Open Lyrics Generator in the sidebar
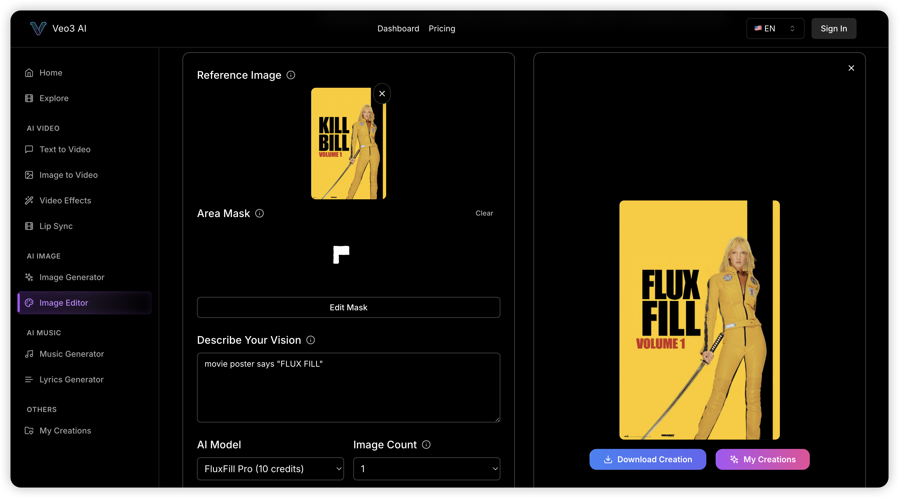The width and height of the screenshot is (899, 498). coord(85,379)
